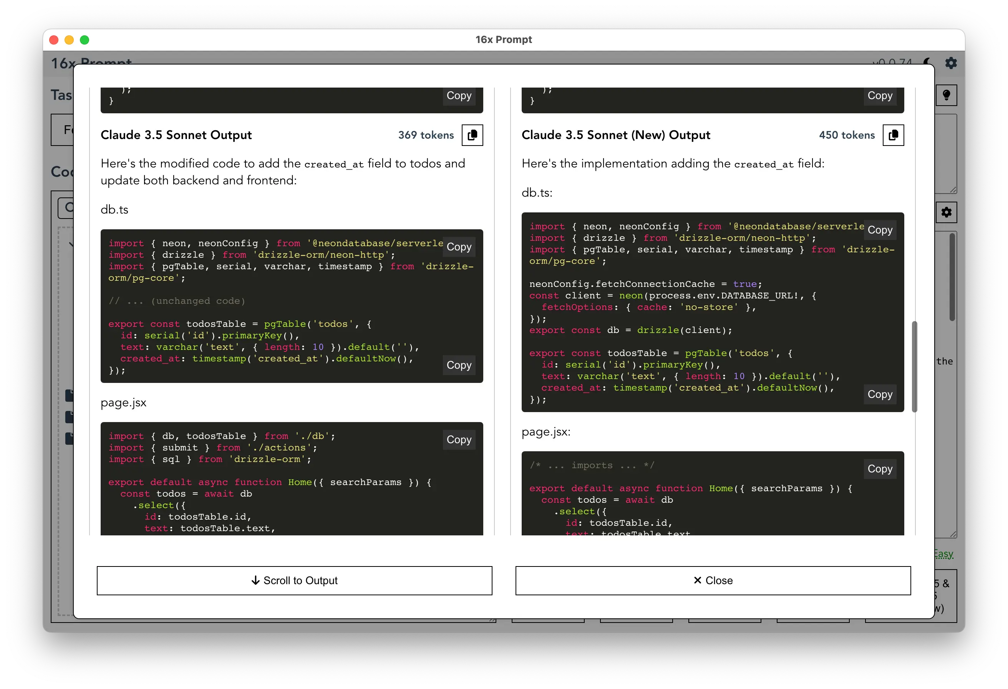Viewport: 1008px width, 689px height.
Task: Click "import { submit } from './actions';" line
Action: 212,447
